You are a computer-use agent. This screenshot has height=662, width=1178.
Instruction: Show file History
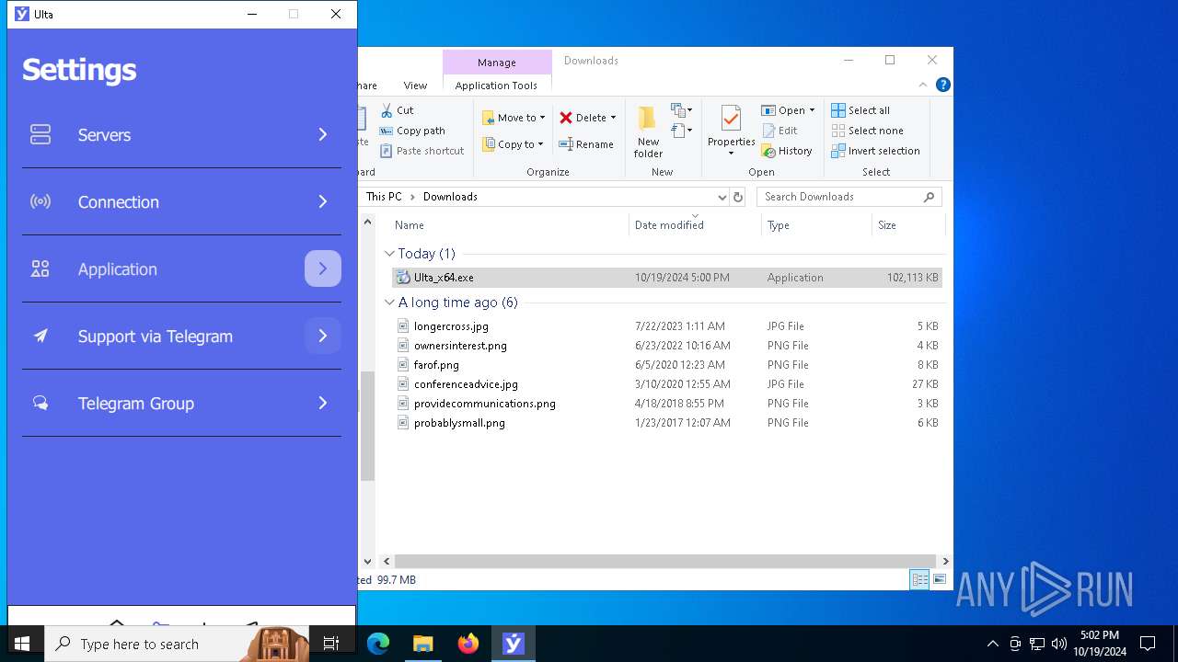pyautogui.click(x=787, y=151)
